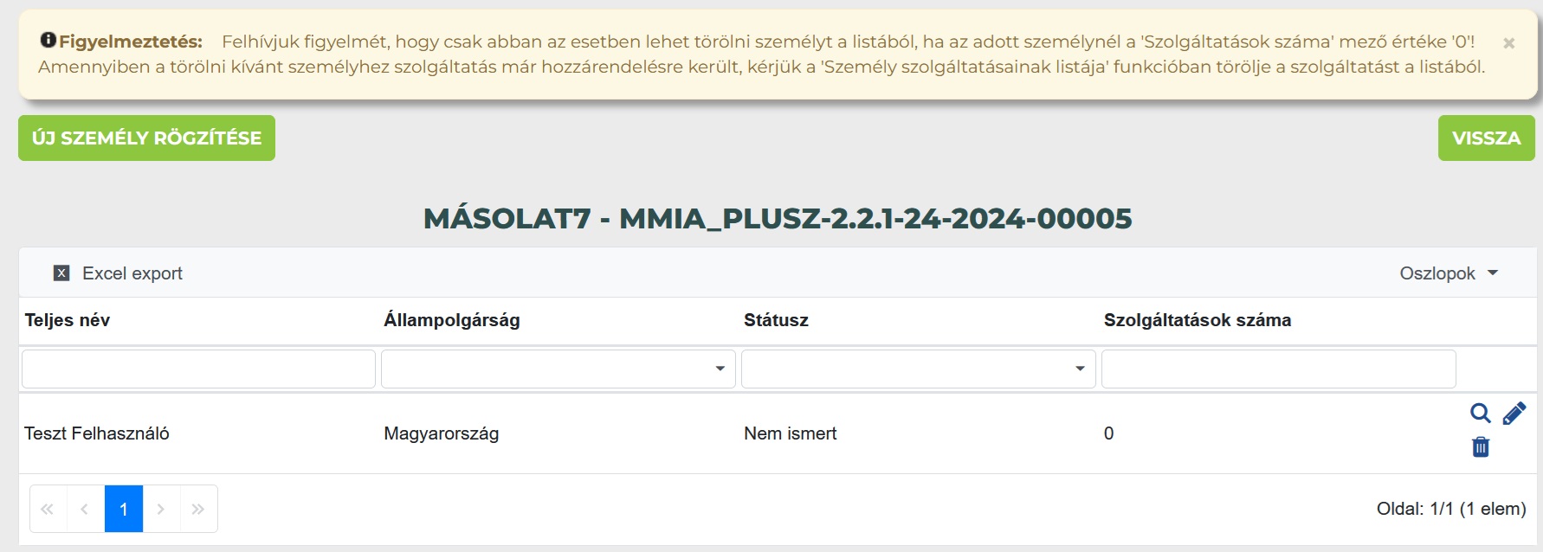Delete Teszt Felhasználó using the trash icon
This screenshot has width=1543, height=552.
(x=1481, y=446)
